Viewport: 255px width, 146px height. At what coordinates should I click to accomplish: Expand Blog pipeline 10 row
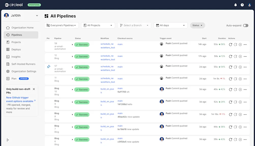72,90
